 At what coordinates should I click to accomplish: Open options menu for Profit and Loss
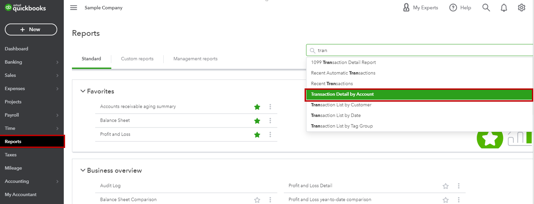[x=270, y=135]
